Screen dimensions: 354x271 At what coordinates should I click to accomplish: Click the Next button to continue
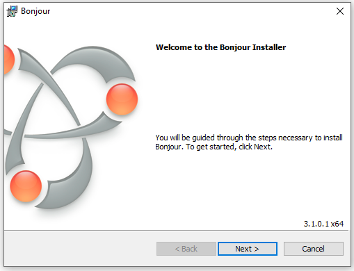tap(248, 249)
